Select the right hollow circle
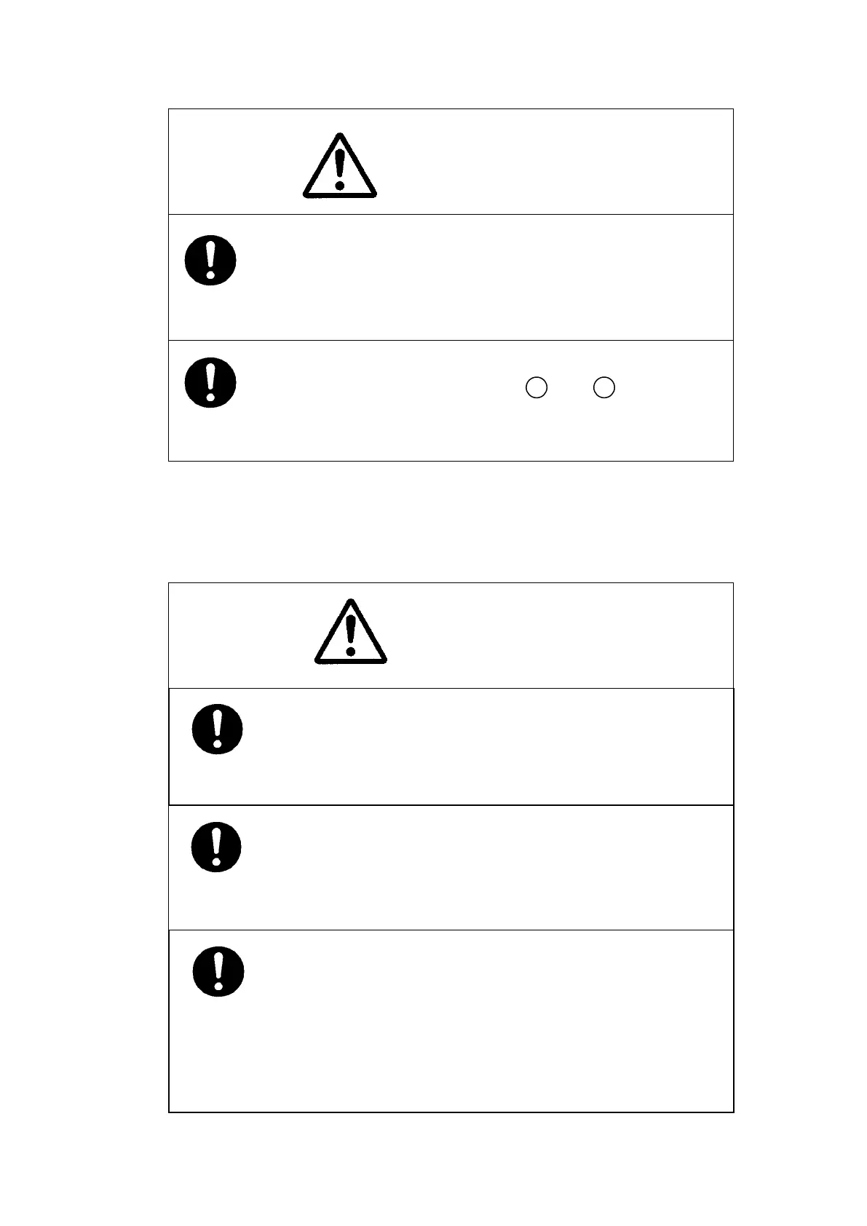 coord(604,387)
